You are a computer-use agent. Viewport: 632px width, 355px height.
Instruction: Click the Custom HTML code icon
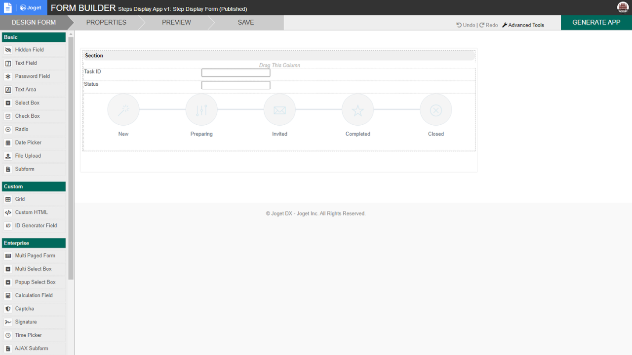point(8,213)
